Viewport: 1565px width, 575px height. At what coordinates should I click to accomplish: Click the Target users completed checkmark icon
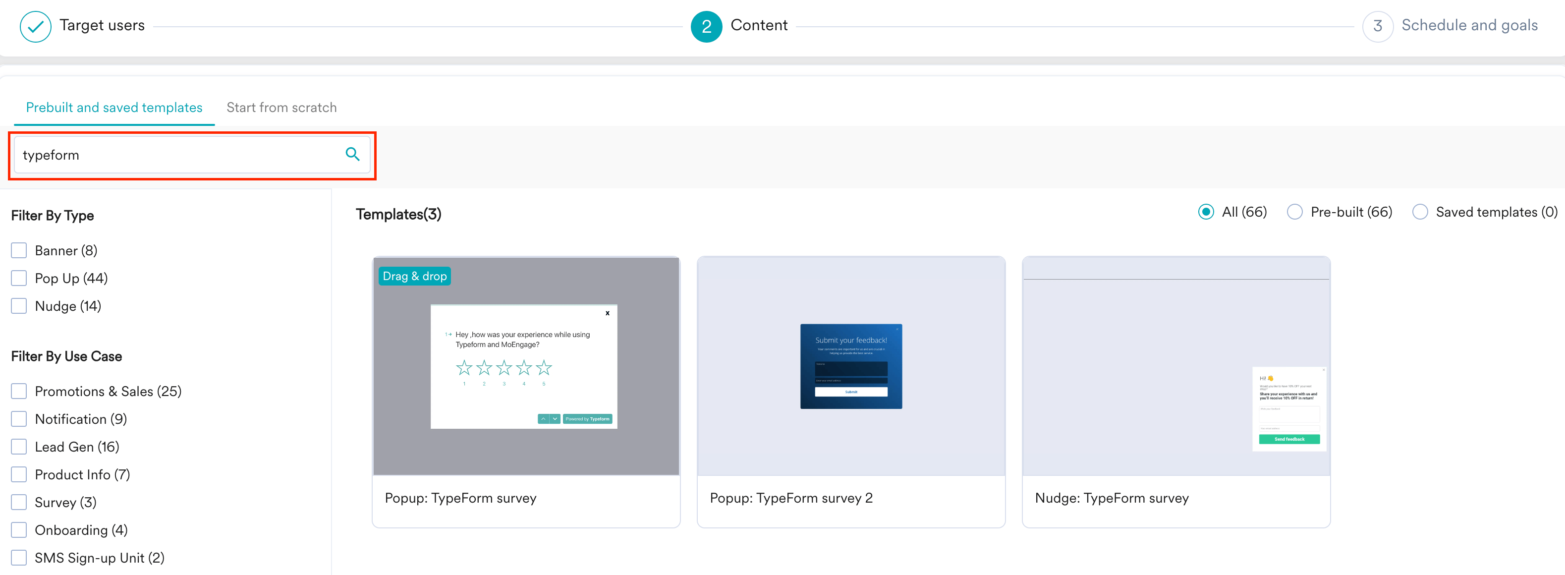click(35, 27)
